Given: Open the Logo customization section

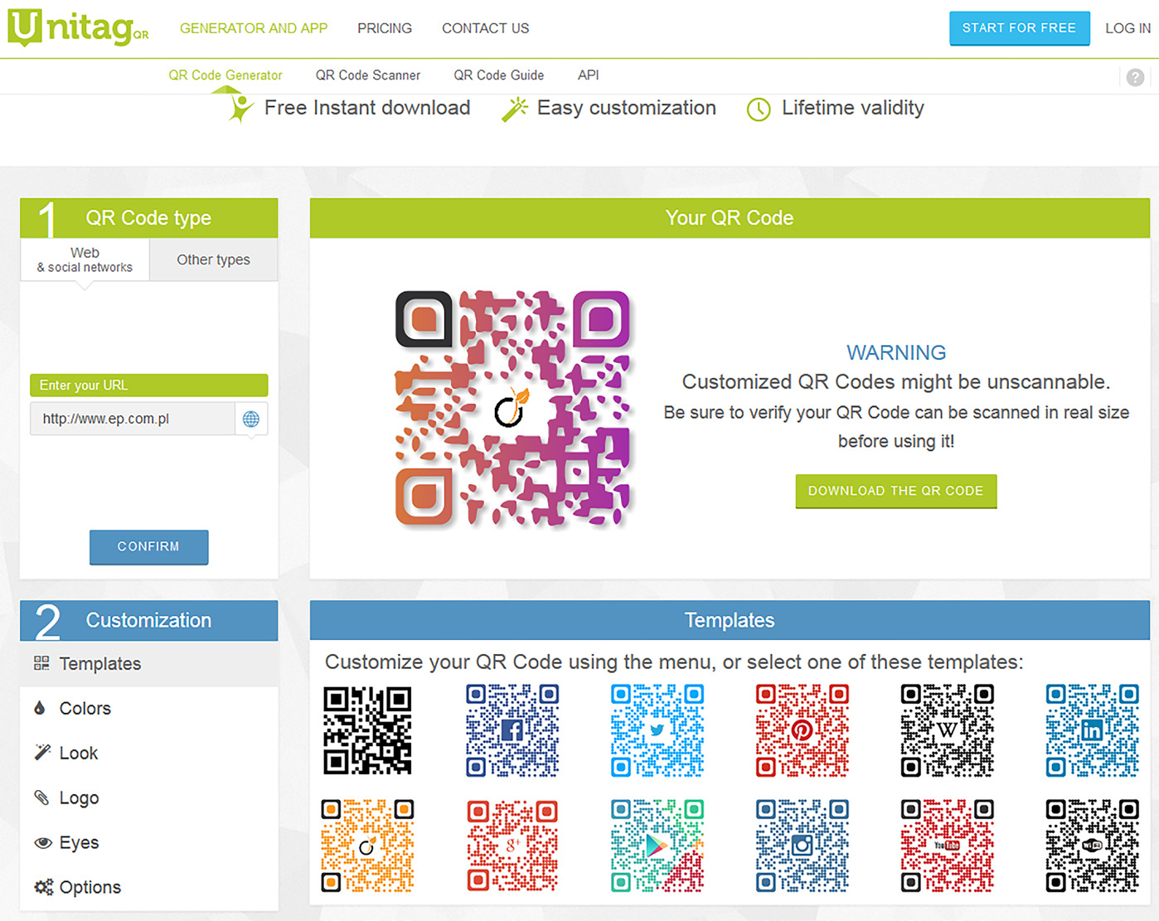Looking at the screenshot, I should pyautogui.click(x=149, y=798).
